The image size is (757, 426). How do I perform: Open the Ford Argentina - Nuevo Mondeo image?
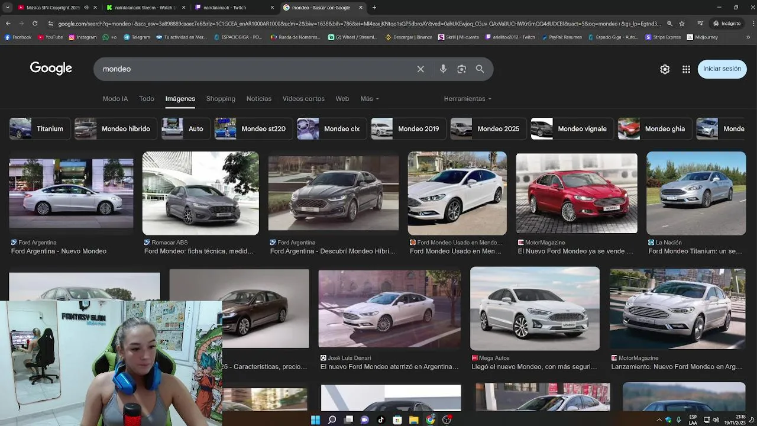[x=71, y=193]
